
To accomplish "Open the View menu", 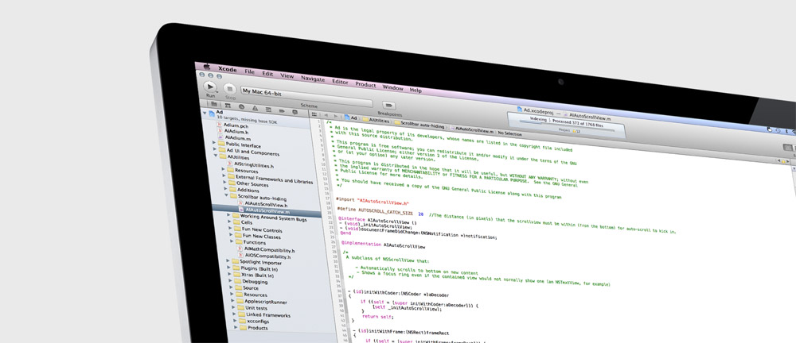I will [x=287, y=76].
